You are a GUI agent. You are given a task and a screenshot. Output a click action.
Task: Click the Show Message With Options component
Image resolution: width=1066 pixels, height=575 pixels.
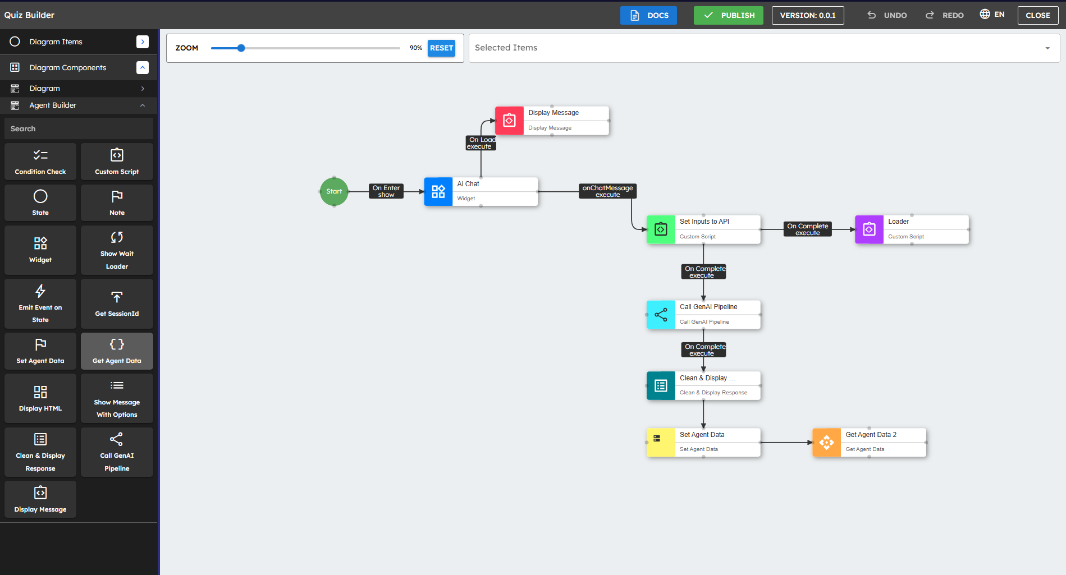coord(117,398)
